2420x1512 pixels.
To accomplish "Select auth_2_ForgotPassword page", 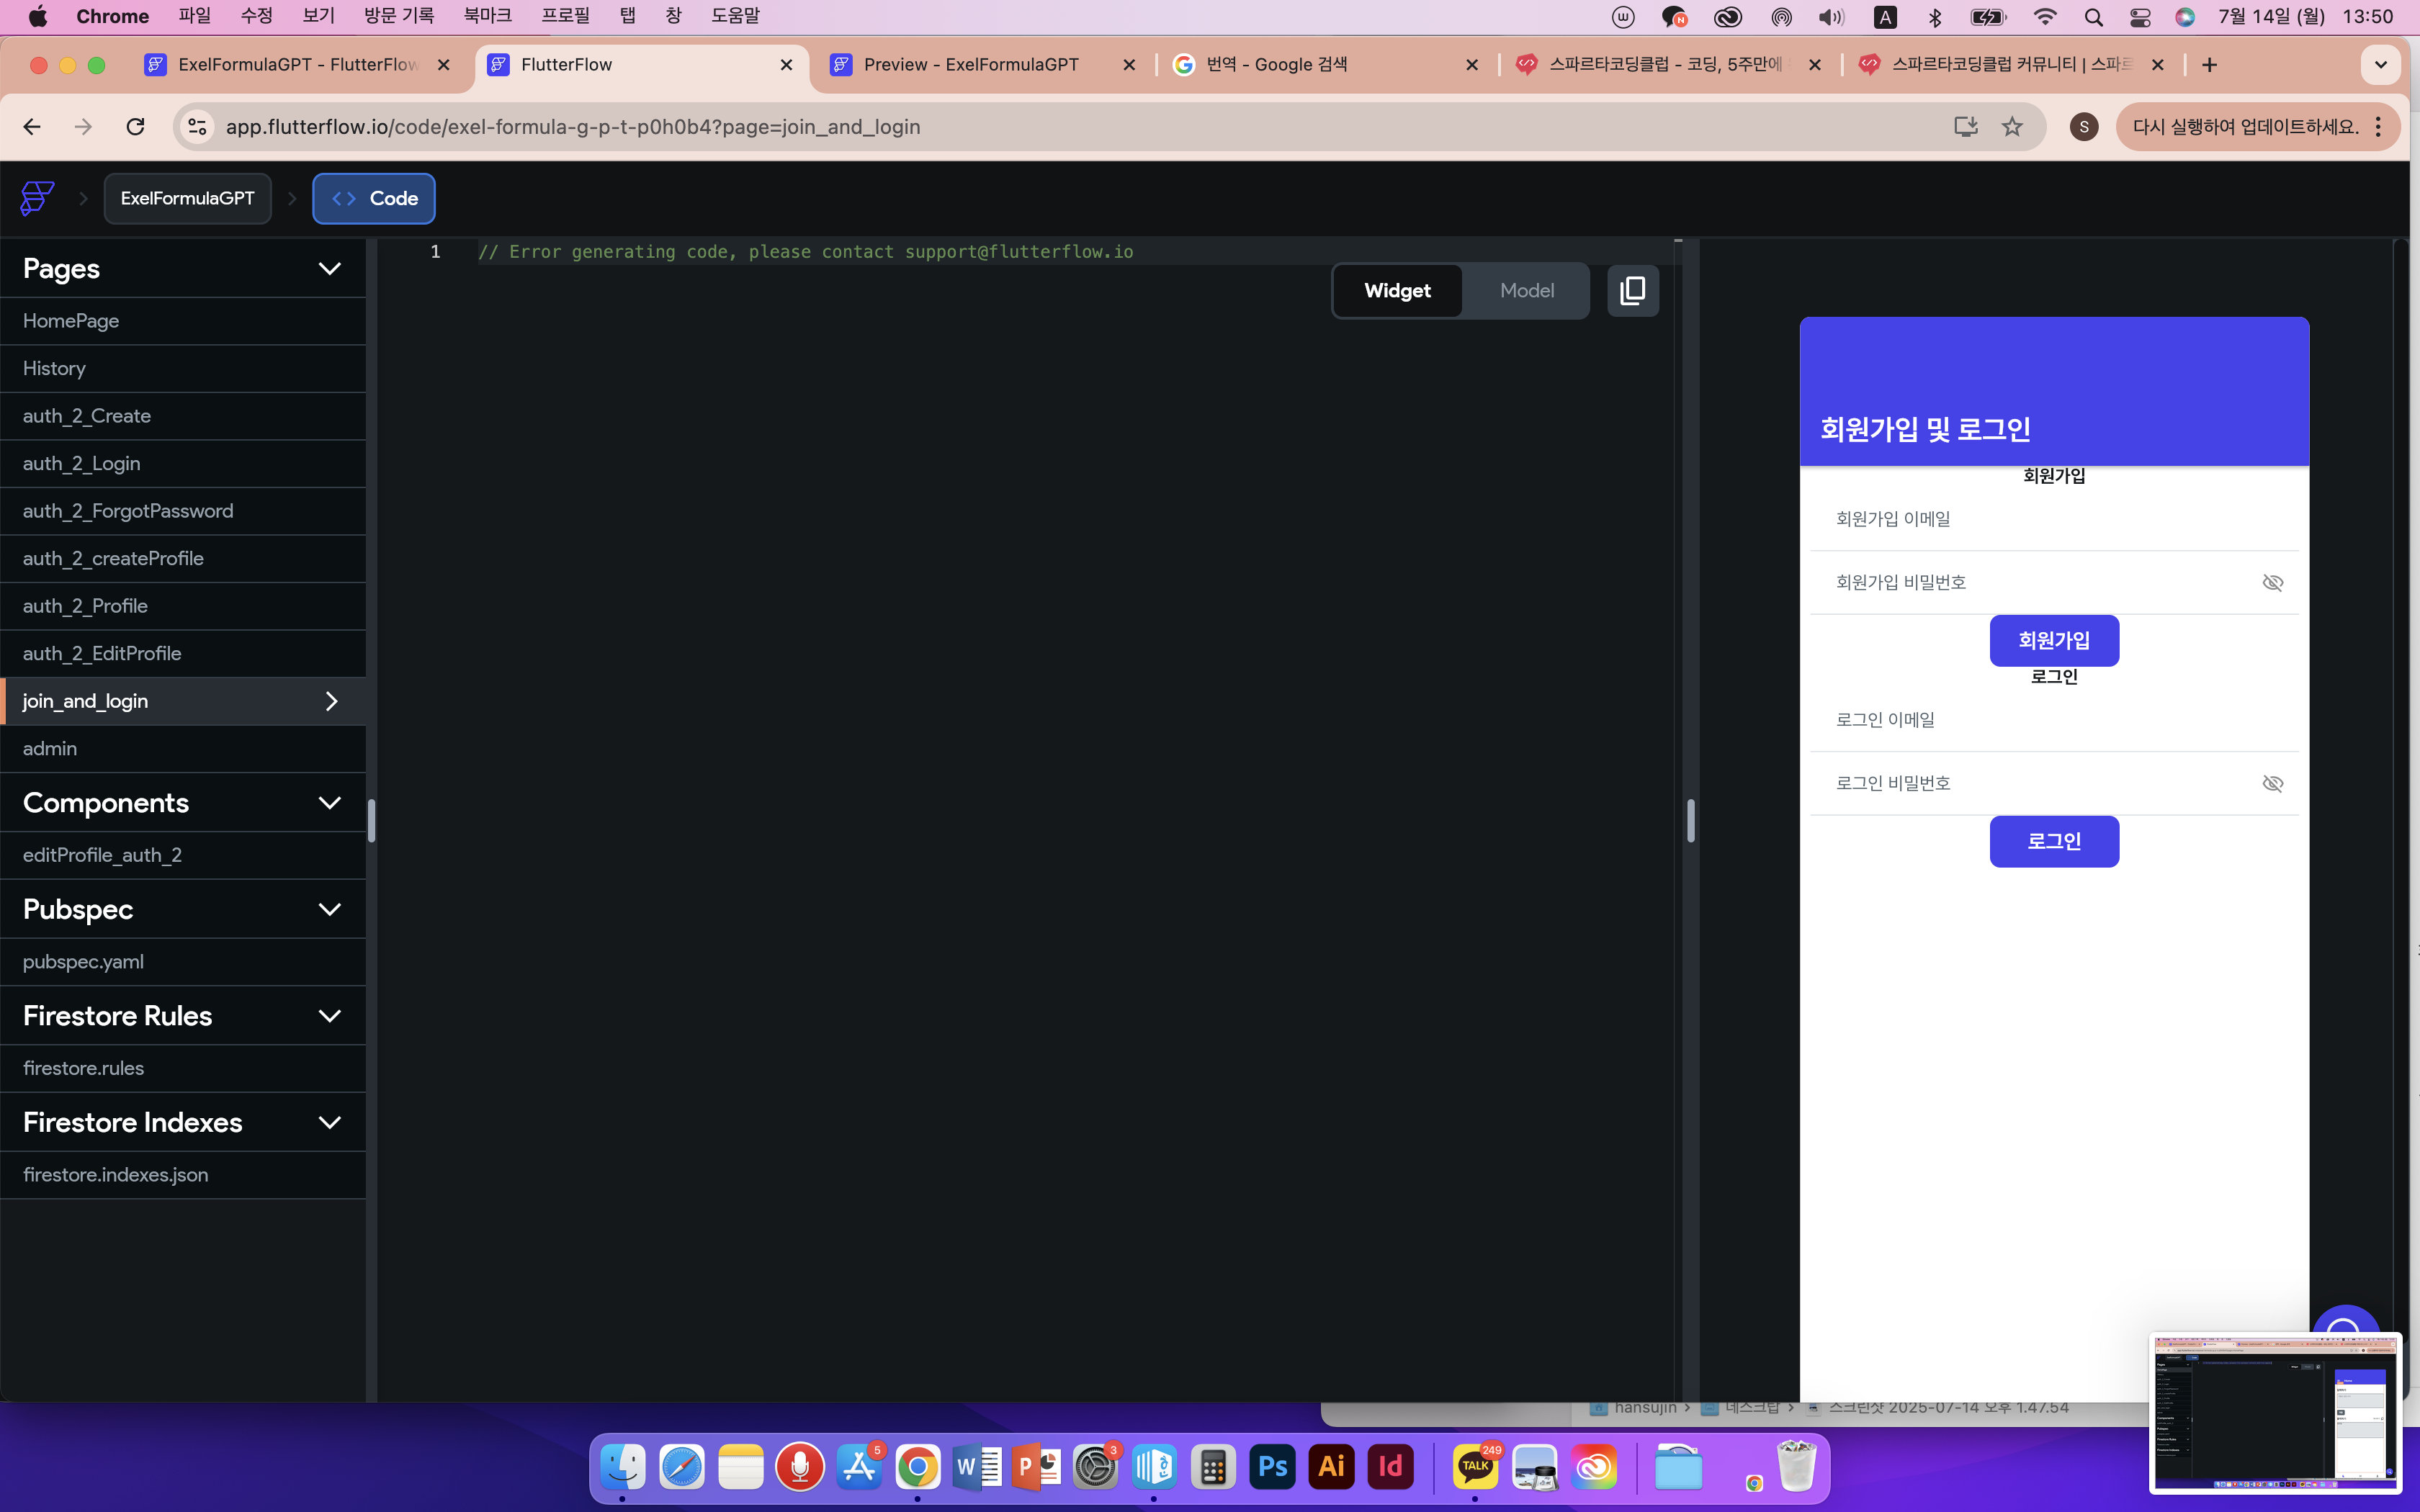I will [183, 511].
